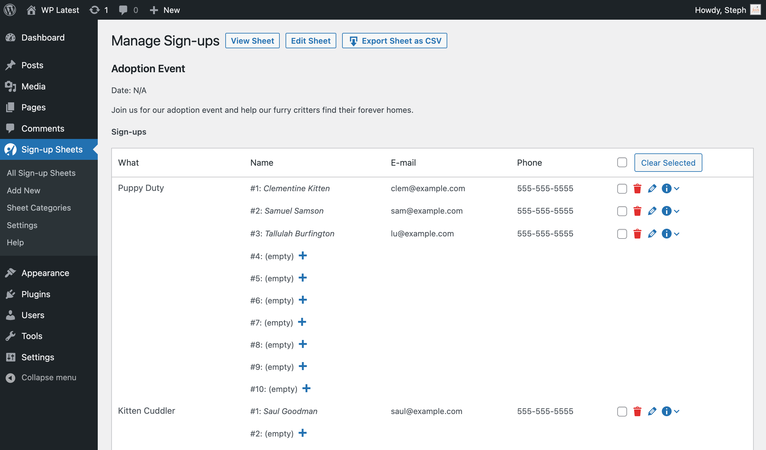
Task: Add a sign-up to Puppy Duty slot #9
Action: [303, 366]
